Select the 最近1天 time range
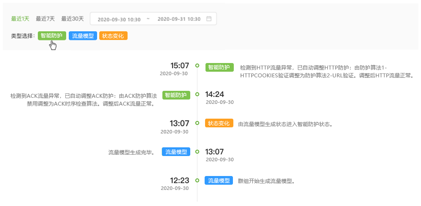The width and height of the screenshot is (421, 206). [x=20, y=19]
